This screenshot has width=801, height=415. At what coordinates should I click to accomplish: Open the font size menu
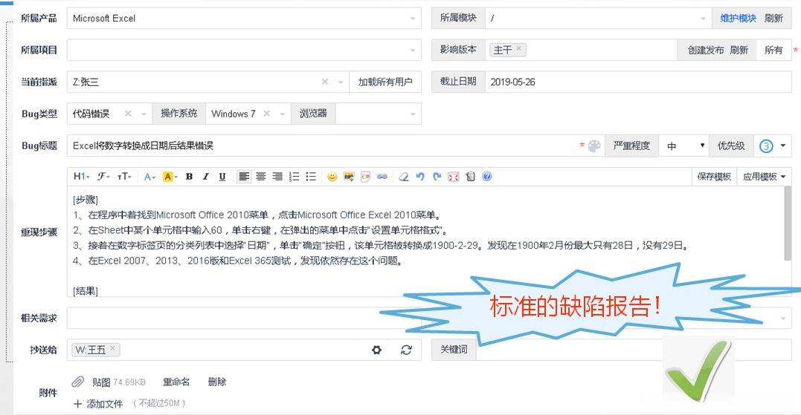(x=125, y=177)
